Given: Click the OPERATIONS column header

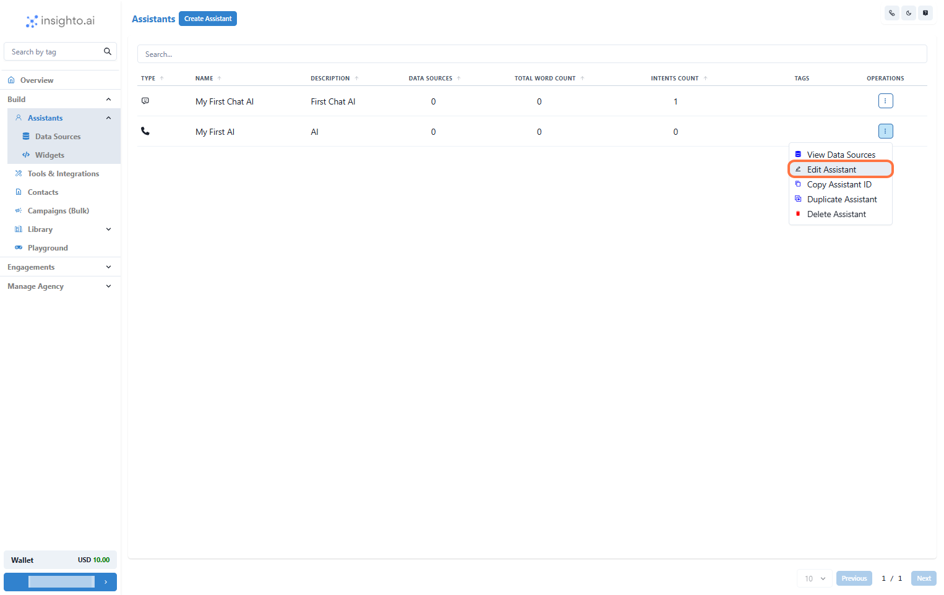Looking at the screenshot, I should click(885, 78).
